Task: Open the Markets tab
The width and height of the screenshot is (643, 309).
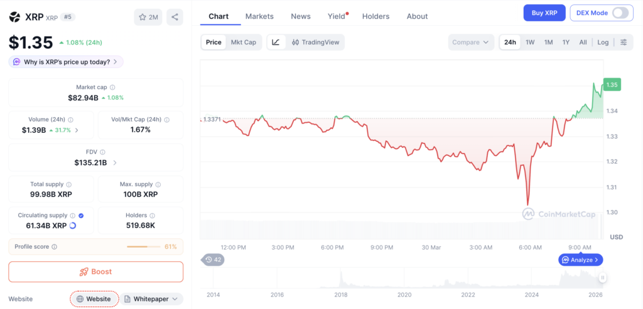Action: [x=259, y=16]
